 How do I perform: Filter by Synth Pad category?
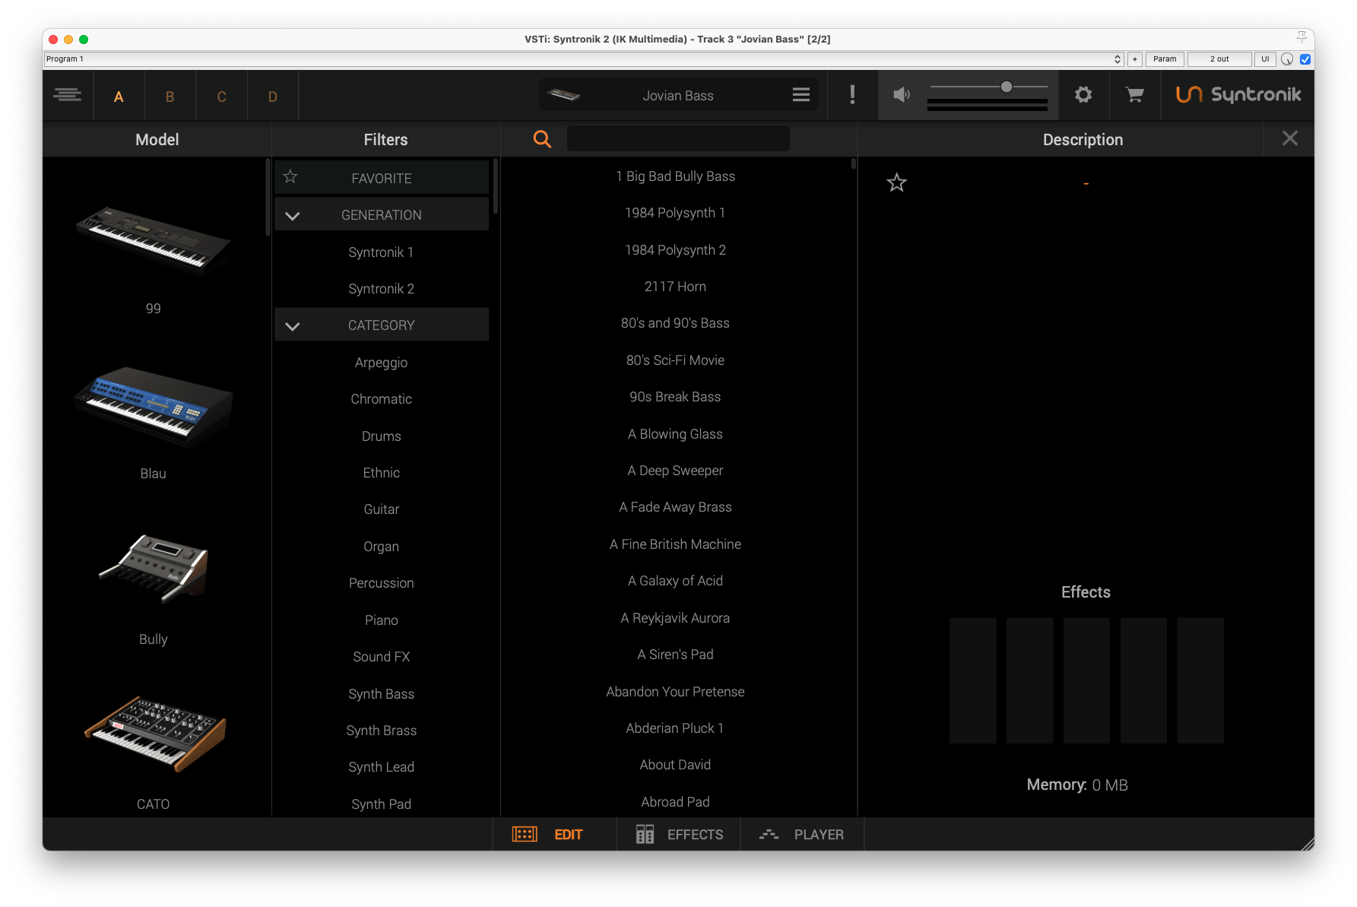(381, 804)
